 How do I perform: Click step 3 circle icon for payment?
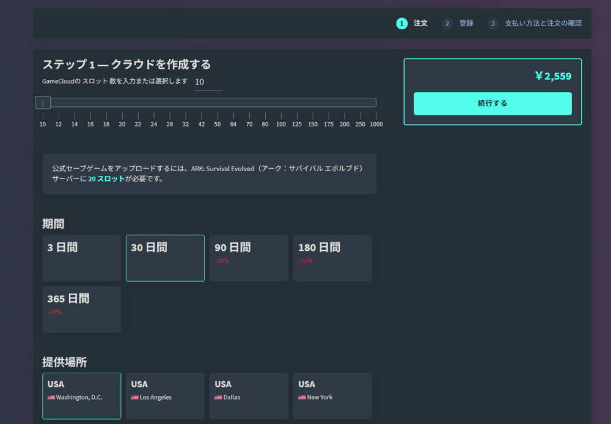pyautogui.click(x=493, y=23)
